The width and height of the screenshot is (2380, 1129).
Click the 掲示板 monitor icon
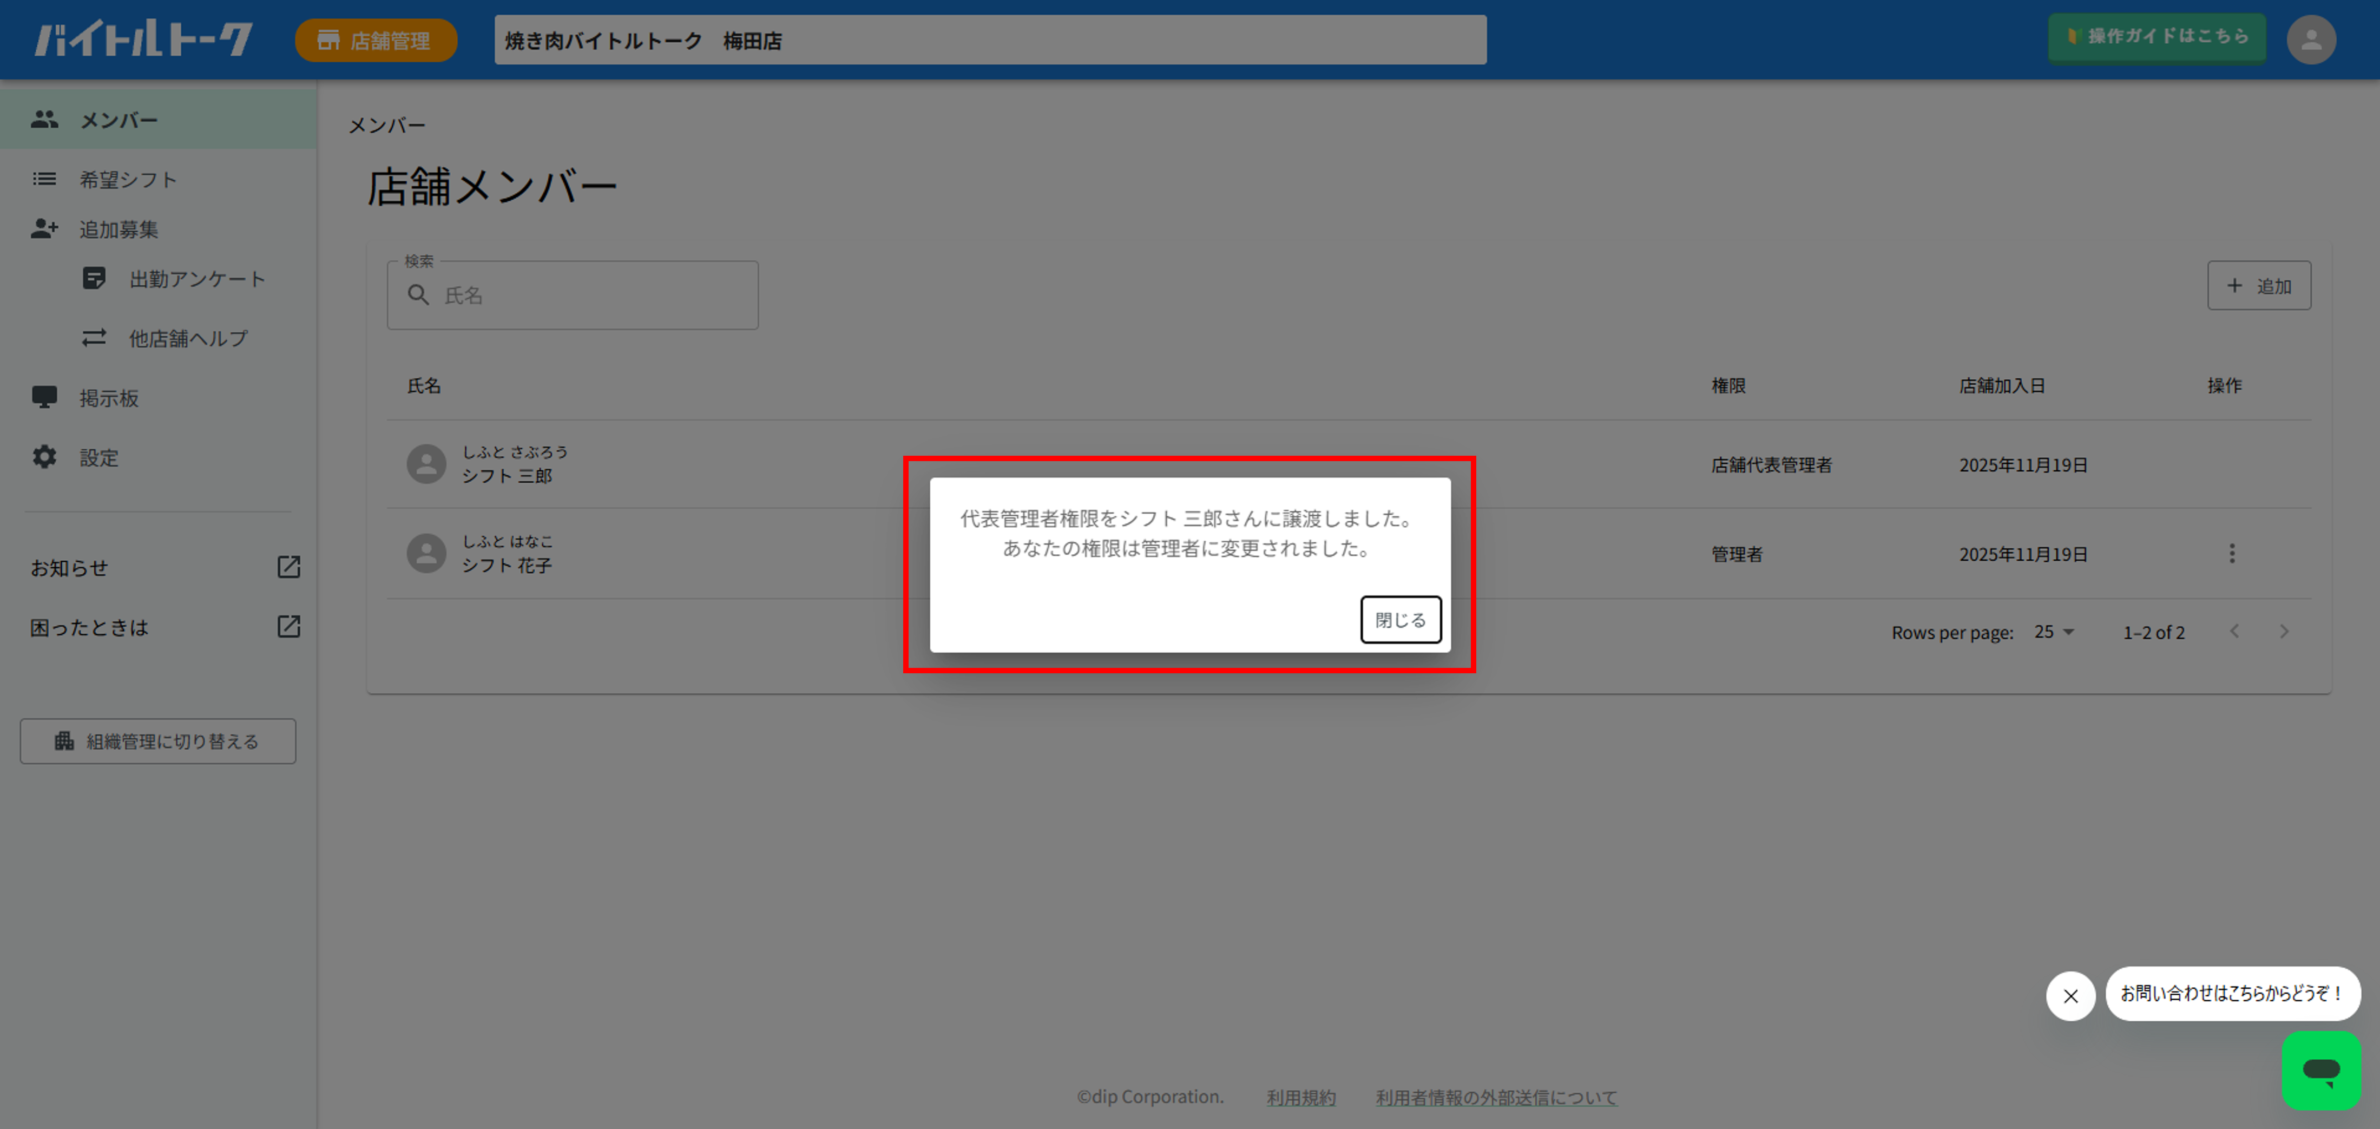tap(44, 397)
